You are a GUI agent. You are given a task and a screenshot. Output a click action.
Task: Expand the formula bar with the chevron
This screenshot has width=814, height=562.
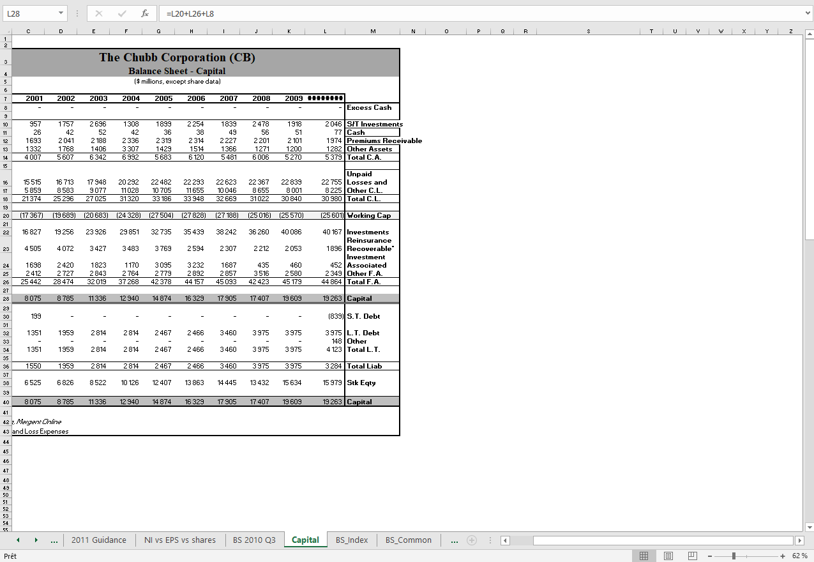click(808, 13)
